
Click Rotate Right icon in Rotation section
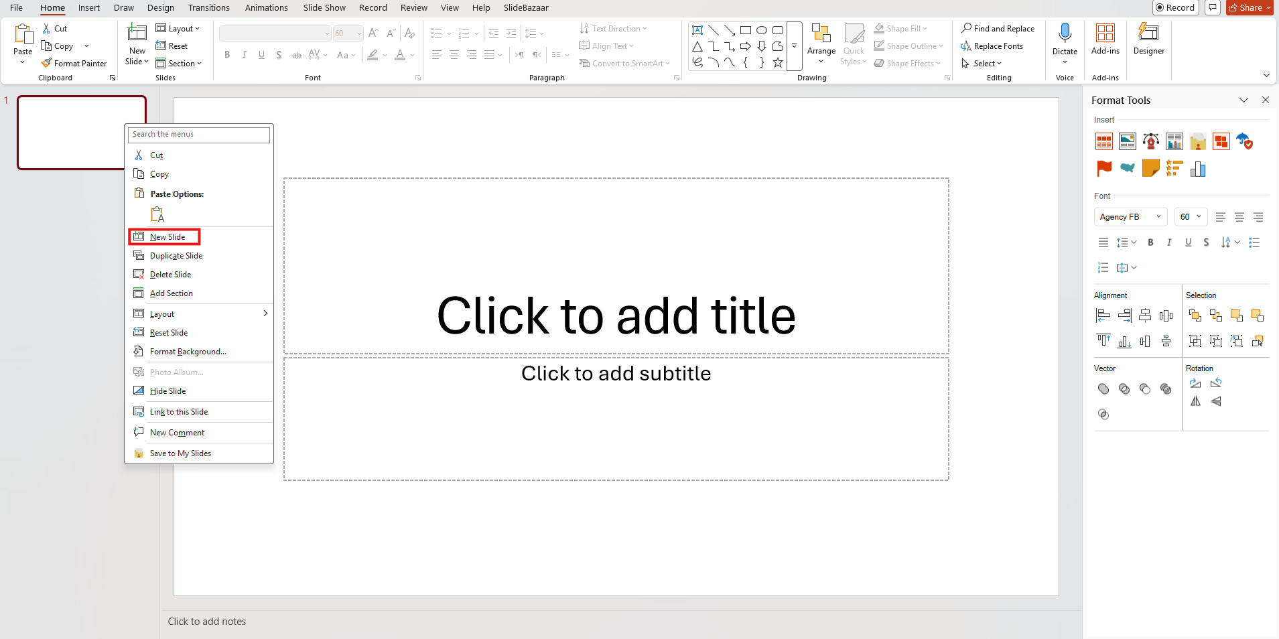point(1195,383)
